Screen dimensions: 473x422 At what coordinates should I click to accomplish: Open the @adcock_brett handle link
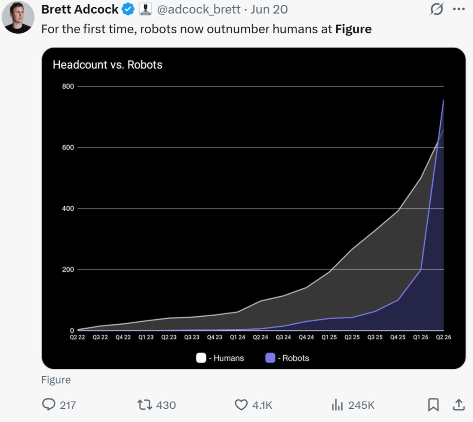click(199, 9)
